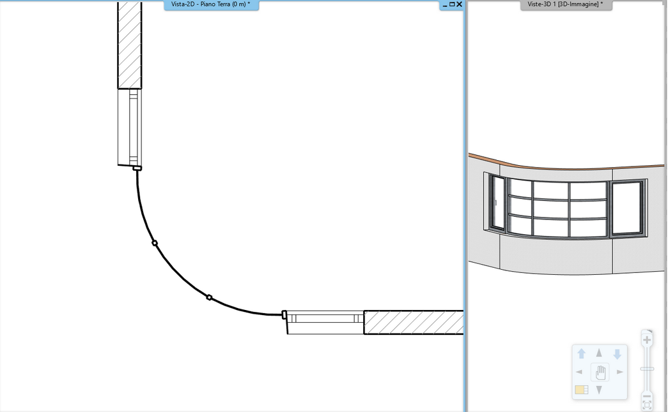
Task: Switch to the Vista-2D Piano Terra tab
Action: (x=212, y=4)
